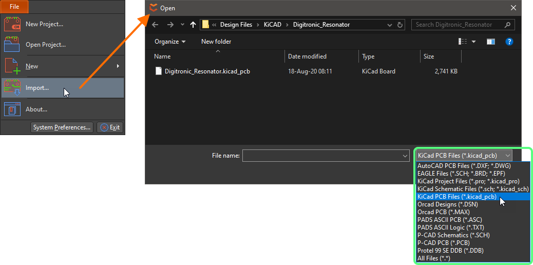The width and height of the screenshot is (533, 265).
Task: Click the Open Project folder icon
Action: 12,45
